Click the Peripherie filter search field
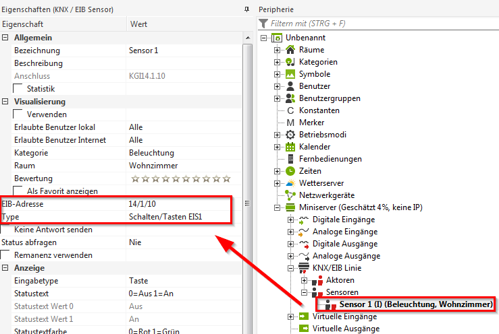The width and height of the screenshot is (499, 334). [378, 24]
